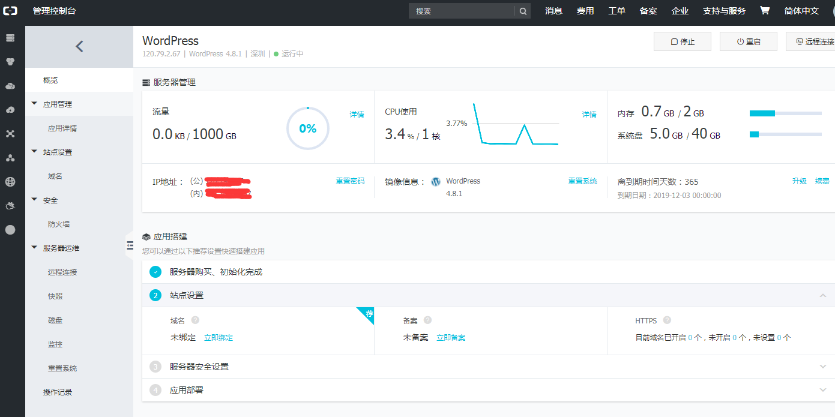Collapse the 服务器运维 sidebar arrow
The height and width of the screenshot is (417, 835).
tap(34, 248)
